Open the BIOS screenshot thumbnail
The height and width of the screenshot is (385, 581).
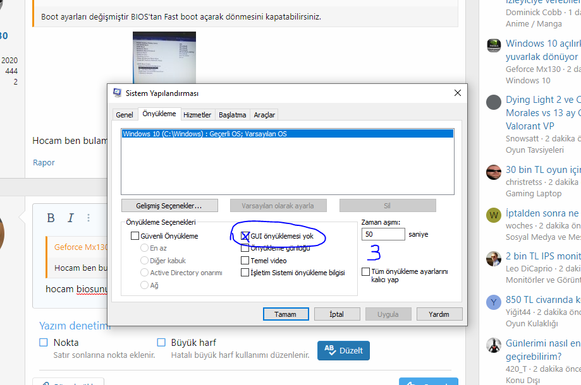164,57
